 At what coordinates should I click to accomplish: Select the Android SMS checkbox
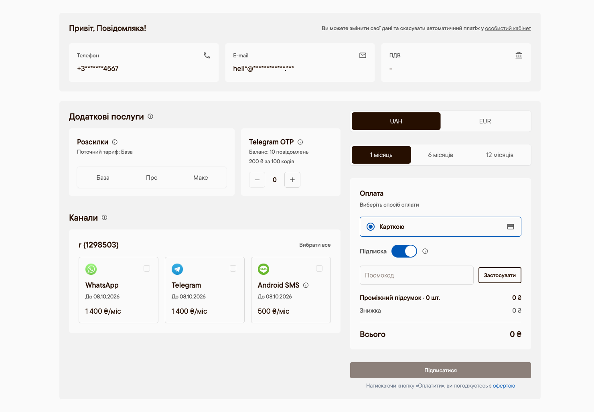pyautogui.click(x=319, y=268)
